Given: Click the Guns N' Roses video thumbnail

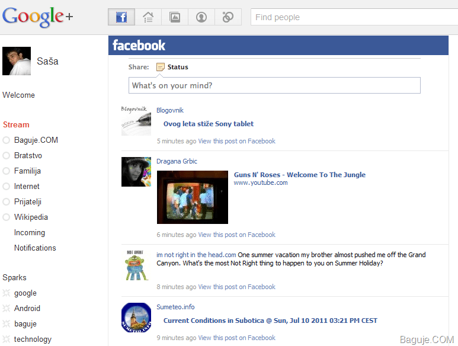Looking at the screenshot, I should coord(193,197).
